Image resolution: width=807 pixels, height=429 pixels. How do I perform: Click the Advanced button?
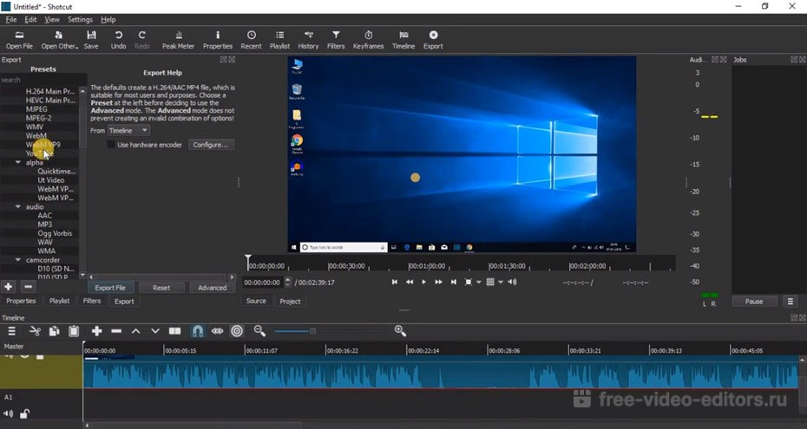click(x=212, y=288)
